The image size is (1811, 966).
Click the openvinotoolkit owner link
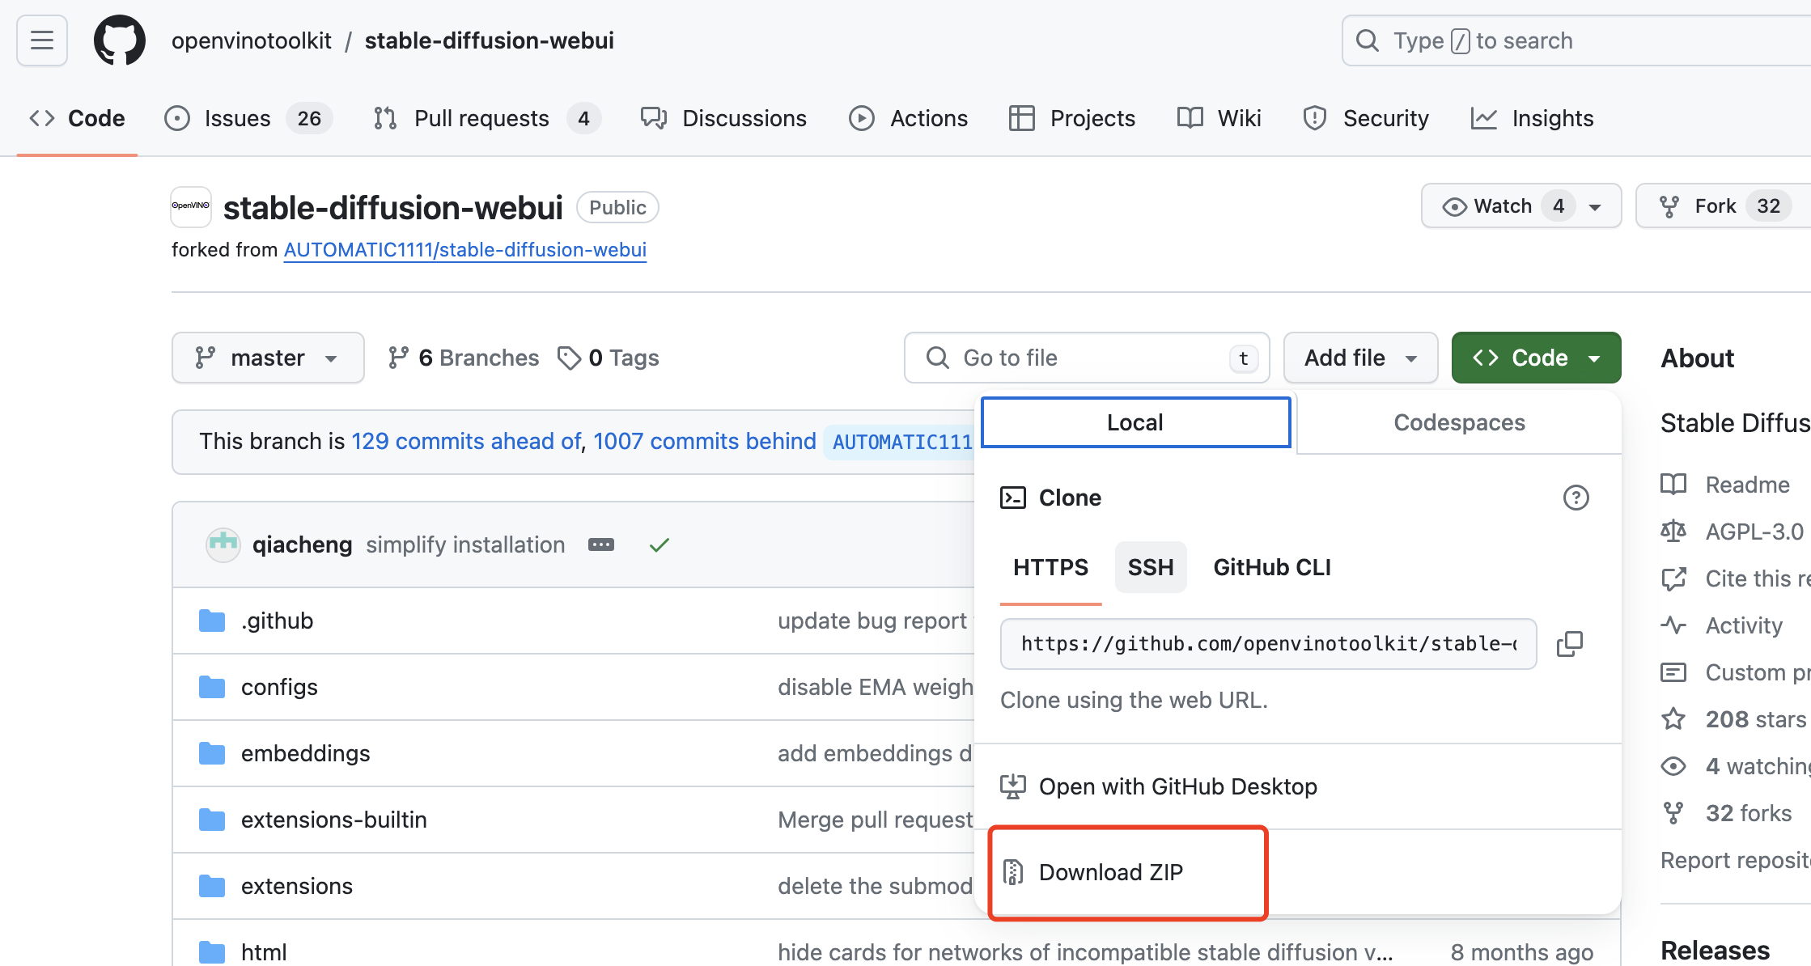click(x=252, y=40)
